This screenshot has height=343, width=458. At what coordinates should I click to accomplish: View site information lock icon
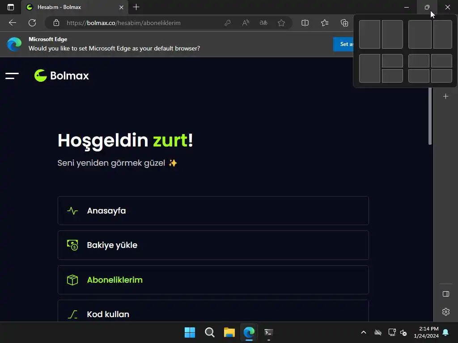pos(56,23)
